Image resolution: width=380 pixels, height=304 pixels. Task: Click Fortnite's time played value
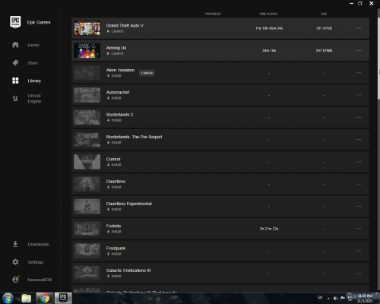coord(269,229)
